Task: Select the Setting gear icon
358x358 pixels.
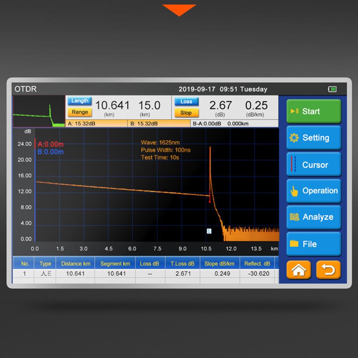Action: pos(295,138)
